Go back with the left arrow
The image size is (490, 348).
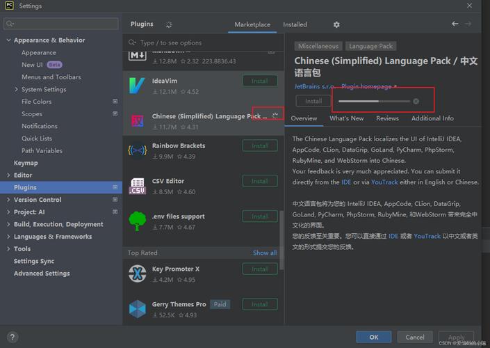pos(455,24)
